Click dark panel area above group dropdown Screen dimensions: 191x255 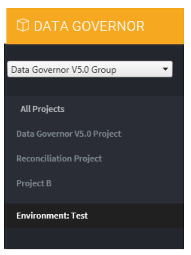pyautogui.click(x=95, y=52)
